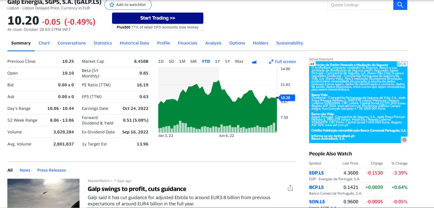Select the Max chart range

click(239, 61)
